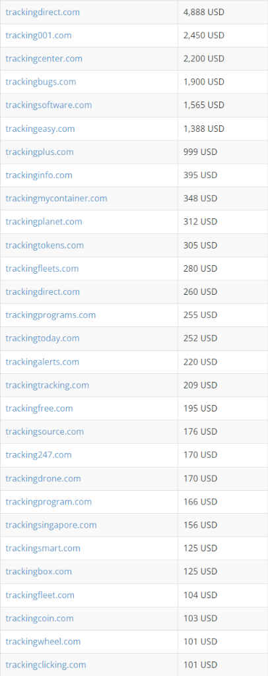Open trackingtokens.com domain link
This screenshot has width=268, height=676.
[44, 245]
